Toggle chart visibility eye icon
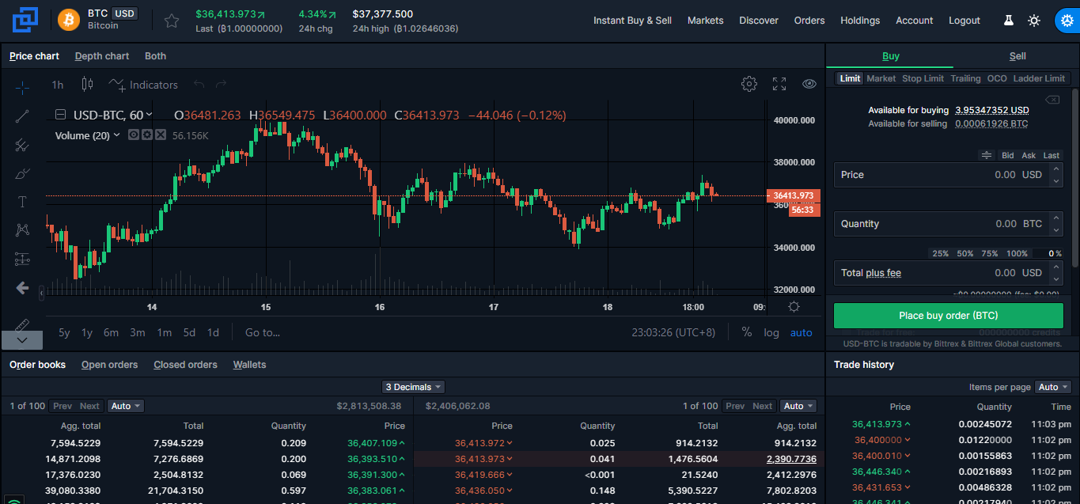1080x504 pixels. 809,85
